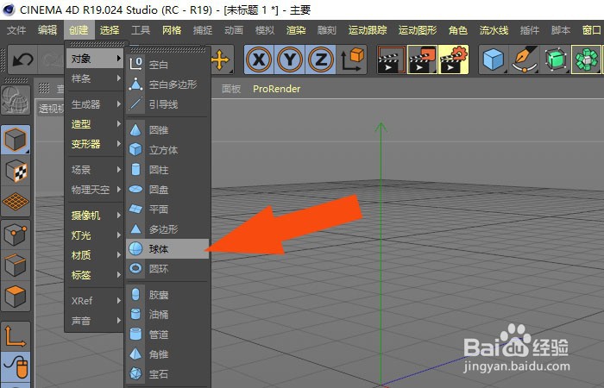
Task: Expand the 生成器 submenu
Action: click(94, 104)
